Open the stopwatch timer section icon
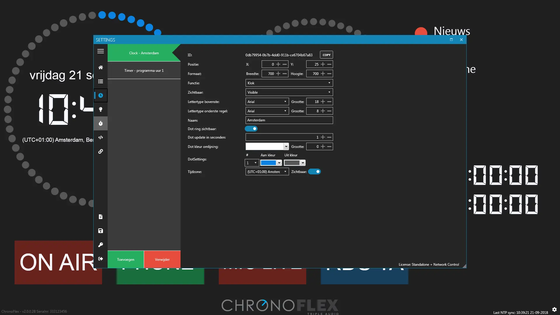The width and height of the screenshot is (560, 315). pyautogui.click(x=101, y=123)
